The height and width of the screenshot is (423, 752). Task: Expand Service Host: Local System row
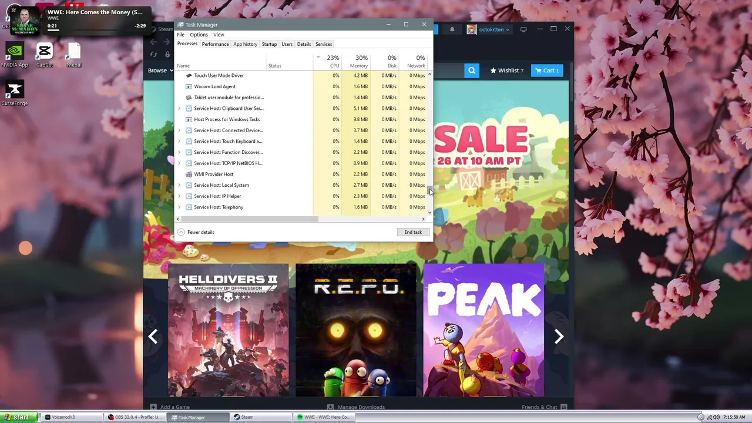pos(179,185)
